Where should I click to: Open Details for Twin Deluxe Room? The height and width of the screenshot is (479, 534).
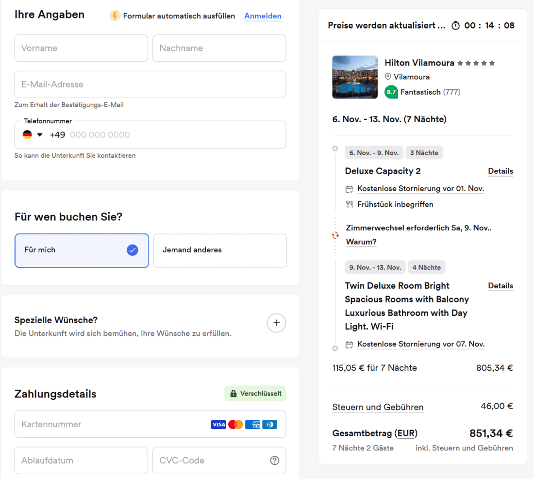(500, 286)
